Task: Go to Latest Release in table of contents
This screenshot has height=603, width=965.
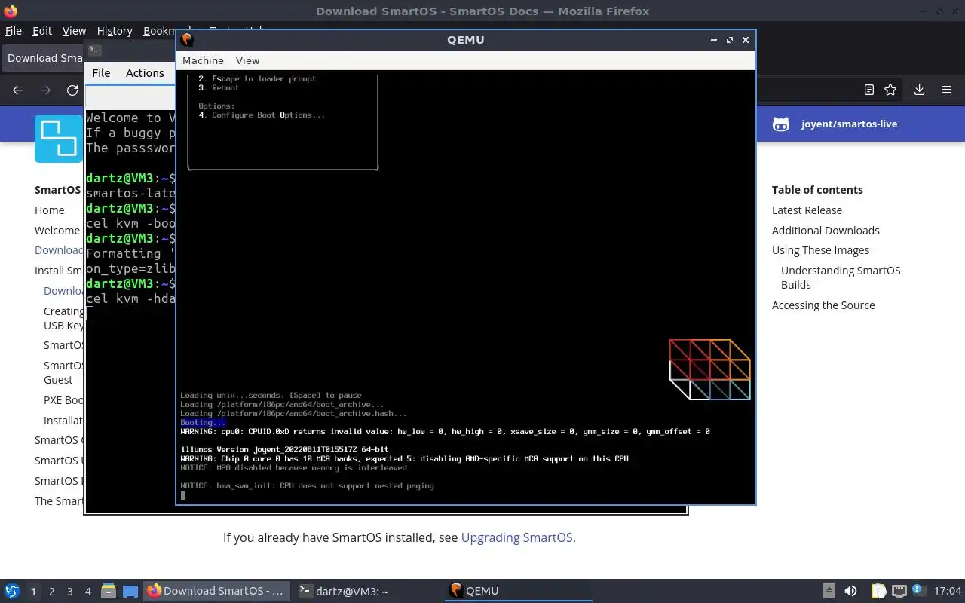Action: click(x=807, y=210)
